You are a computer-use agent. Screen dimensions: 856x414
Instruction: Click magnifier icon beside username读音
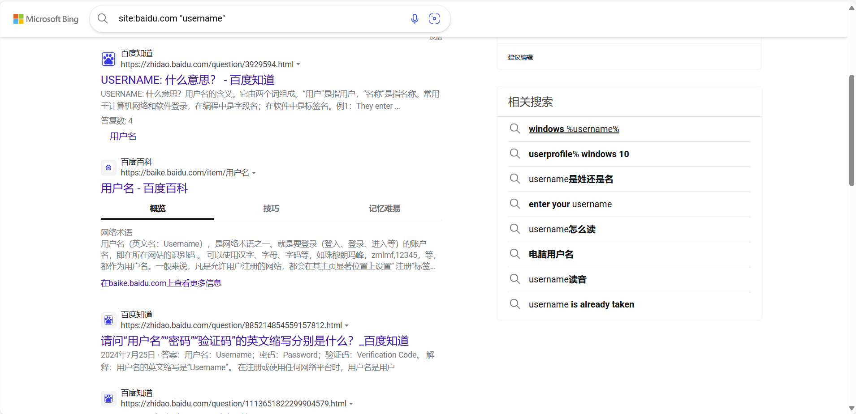pos(515,279)
